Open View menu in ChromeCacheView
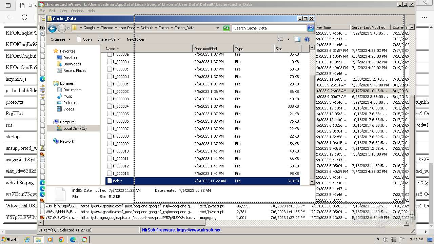434x244 pixels. [63, 11]
